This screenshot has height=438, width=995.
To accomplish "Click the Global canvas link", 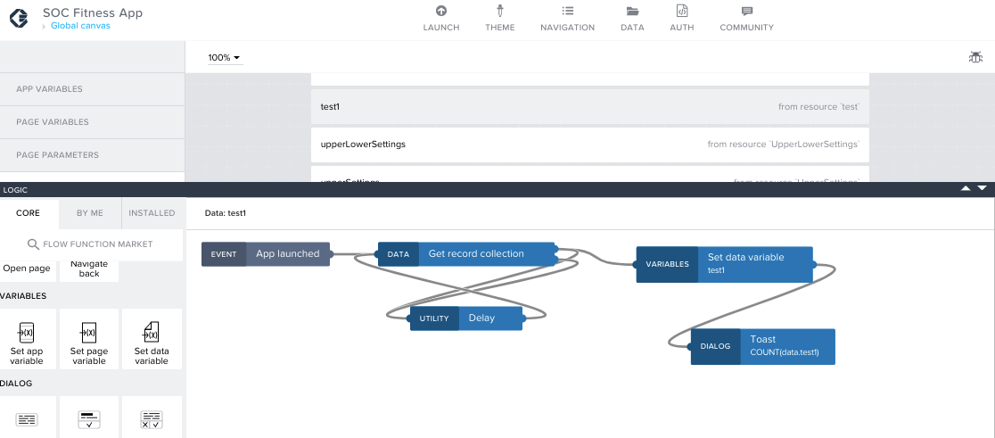I will [80, 26].
